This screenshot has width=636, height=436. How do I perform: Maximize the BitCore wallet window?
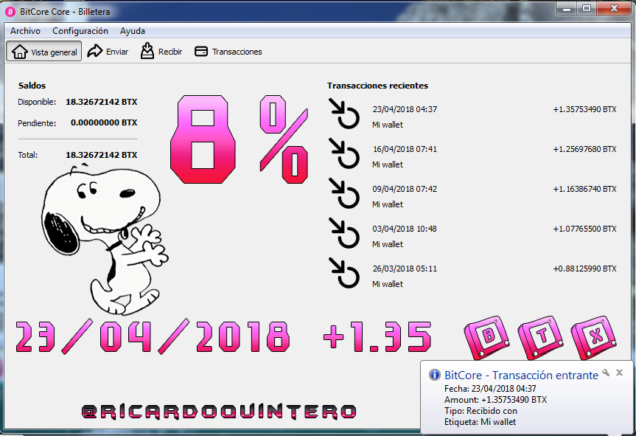[587, 8]
